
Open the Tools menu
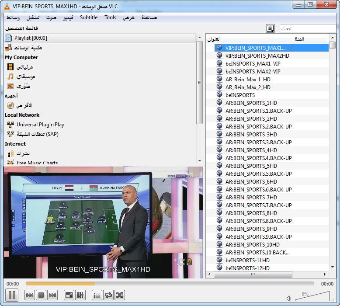pos(110,17)
